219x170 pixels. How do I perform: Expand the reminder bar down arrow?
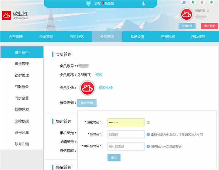click(x=144, y=3)
